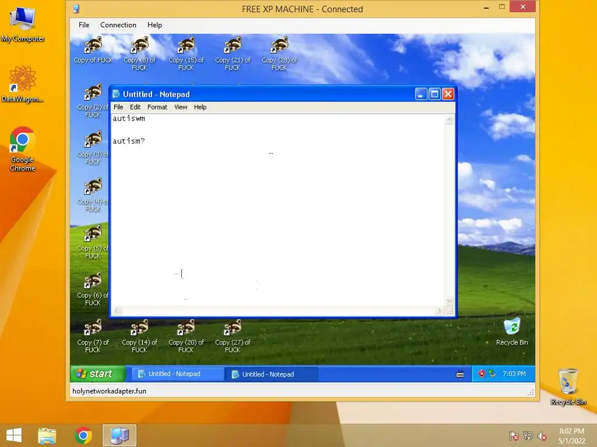Select the 'Copy (28) of FUCK' shortcut

pos(279,54)
